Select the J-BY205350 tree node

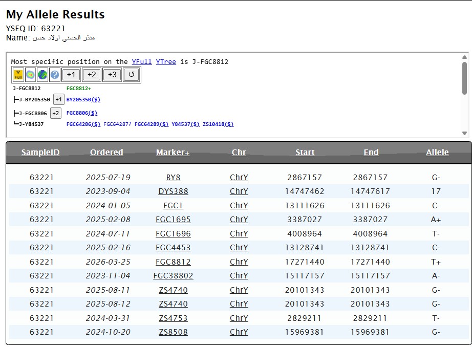tap(34, 100)
